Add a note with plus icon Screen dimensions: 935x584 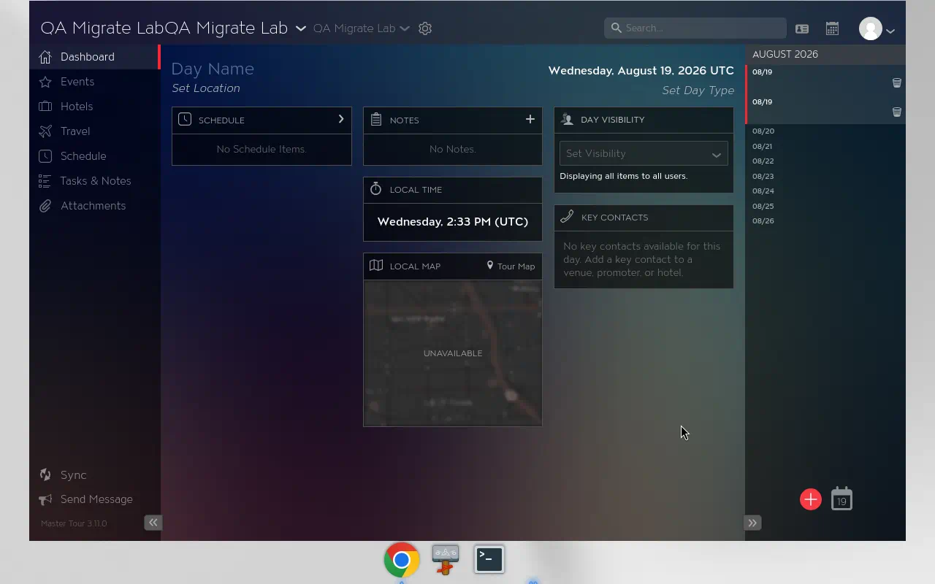(530, 119)
